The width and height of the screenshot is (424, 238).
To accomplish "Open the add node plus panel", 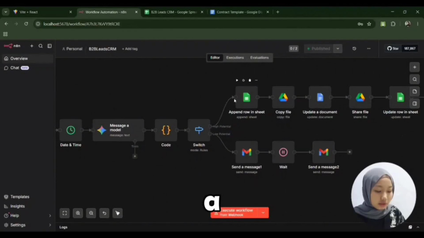I will 415,67.
